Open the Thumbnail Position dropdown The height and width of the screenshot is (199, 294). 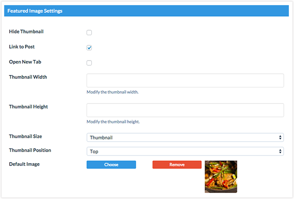tap(185, 151)
